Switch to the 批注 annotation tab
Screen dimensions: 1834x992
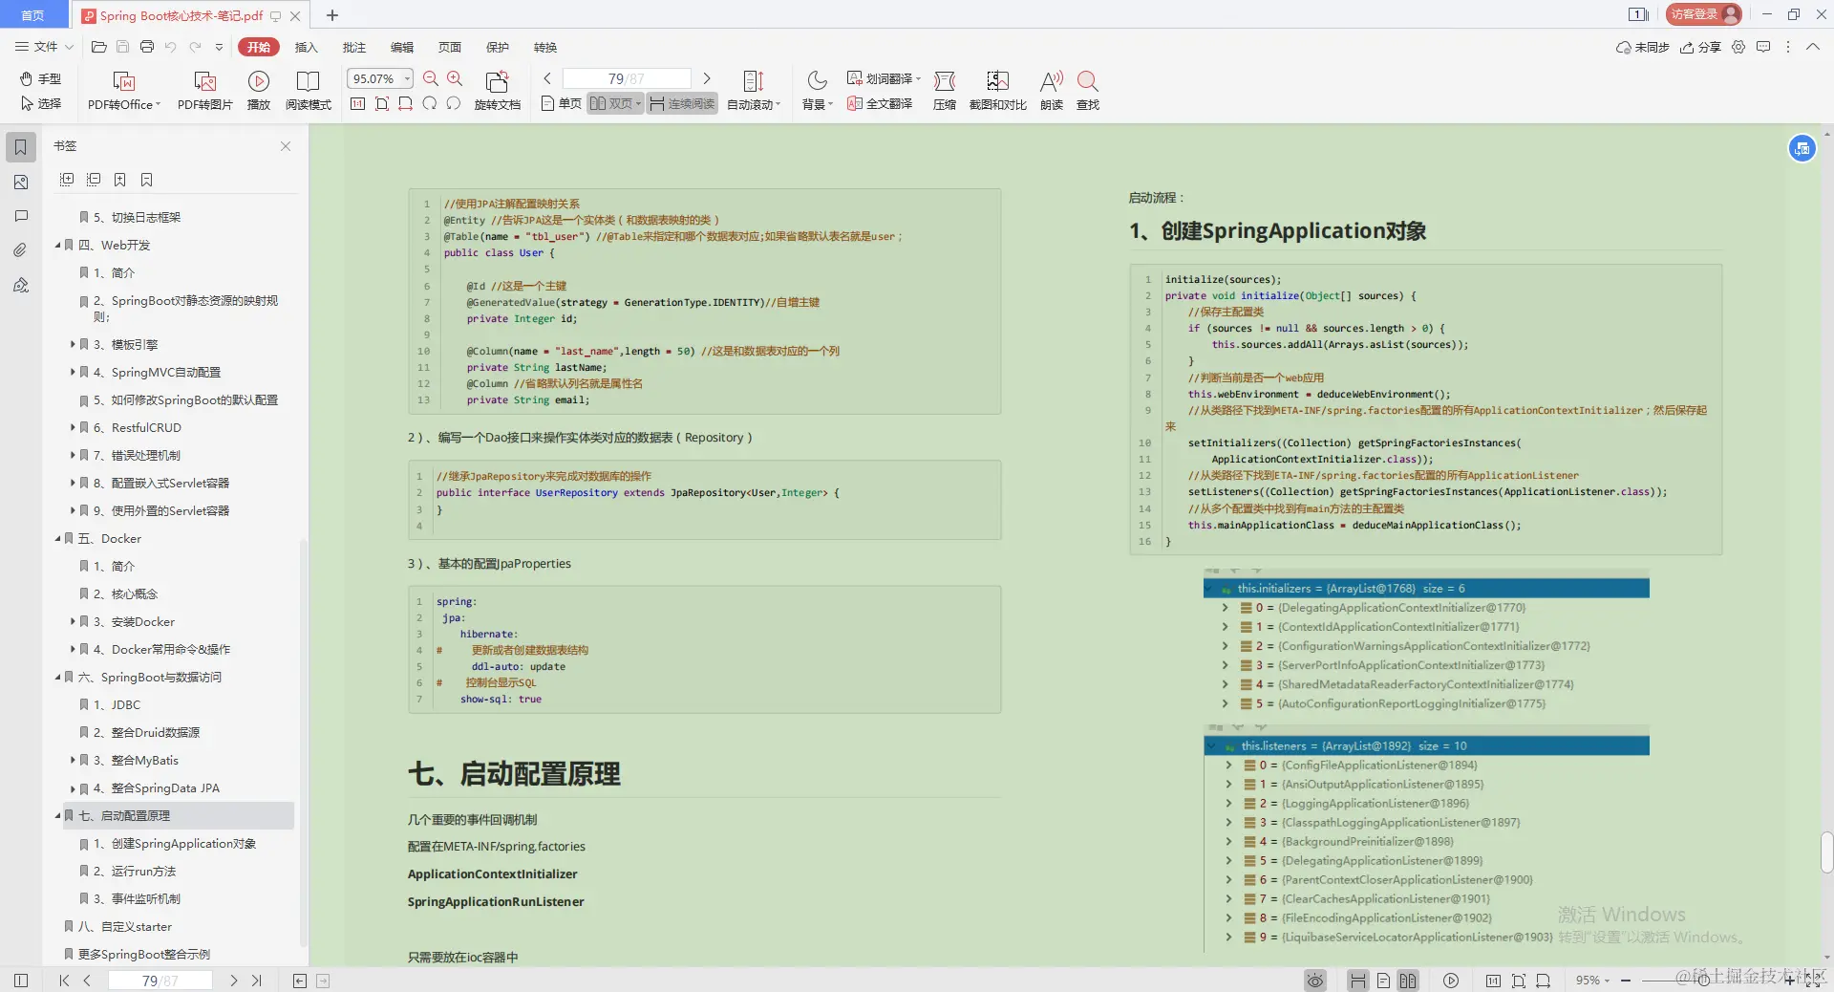click(354, 47)
